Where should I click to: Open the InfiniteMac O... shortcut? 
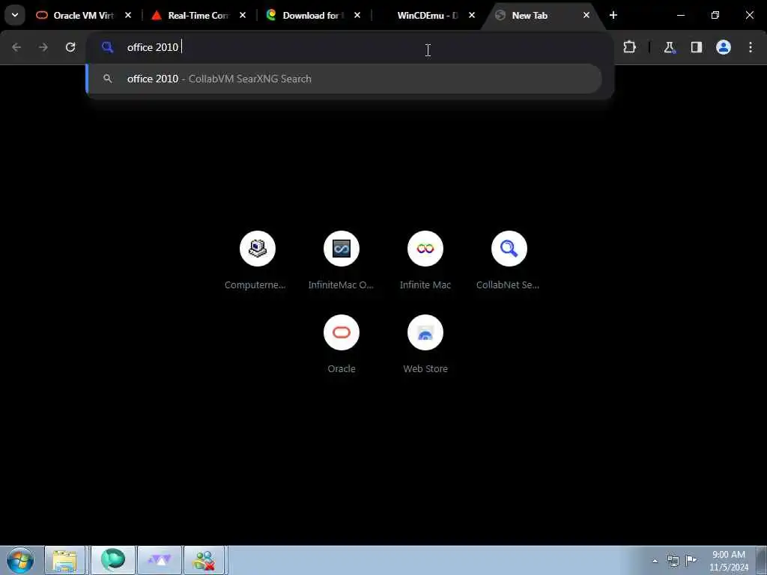342,260
